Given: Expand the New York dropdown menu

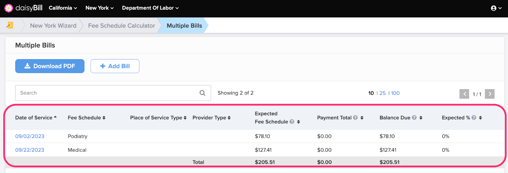Looking at the screenshot, I should tap(99, 8).
